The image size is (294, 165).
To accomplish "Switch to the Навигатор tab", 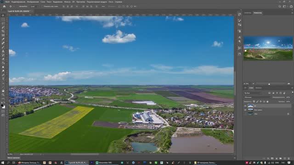I will [x=258, y=13].
